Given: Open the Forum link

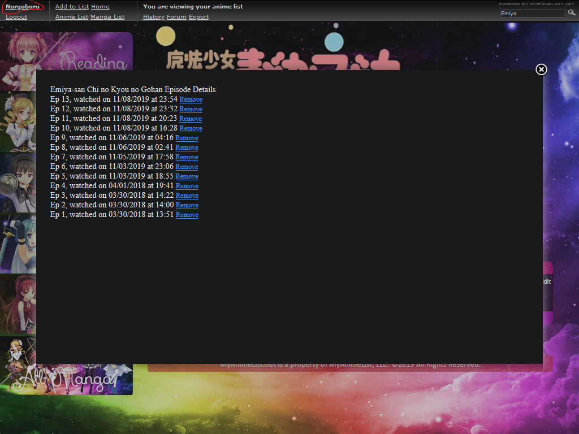Looking at the screenshot, I should 176,17.
